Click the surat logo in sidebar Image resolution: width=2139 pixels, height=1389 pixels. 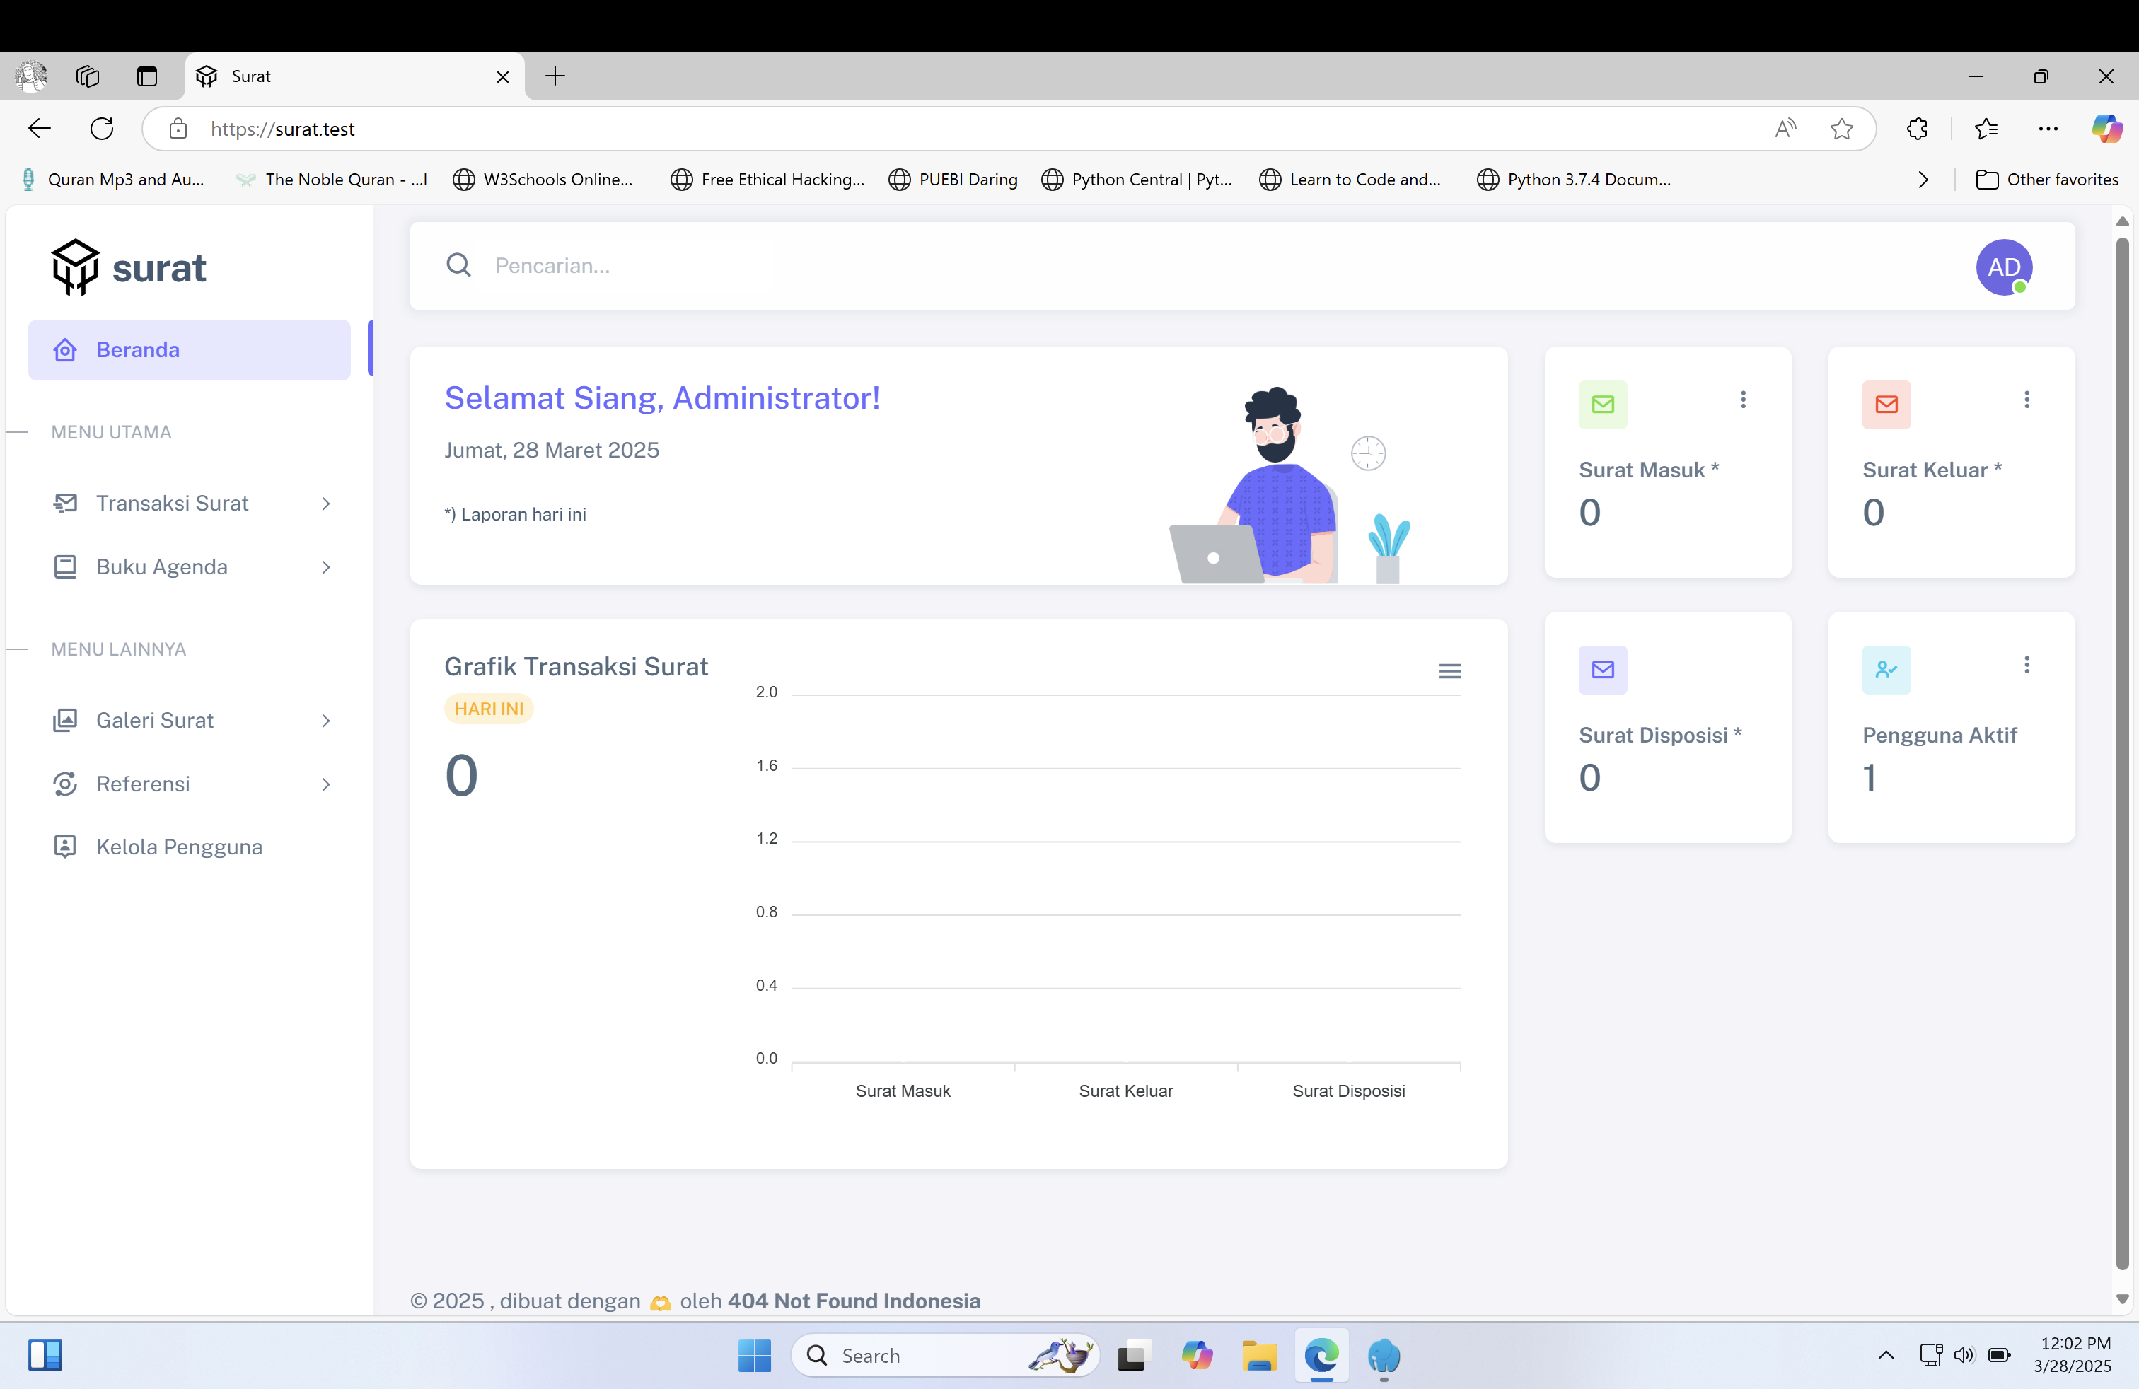[129, 268]
